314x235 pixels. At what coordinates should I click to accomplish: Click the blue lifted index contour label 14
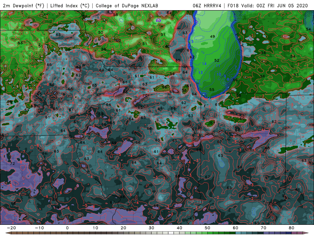point(204,64)
